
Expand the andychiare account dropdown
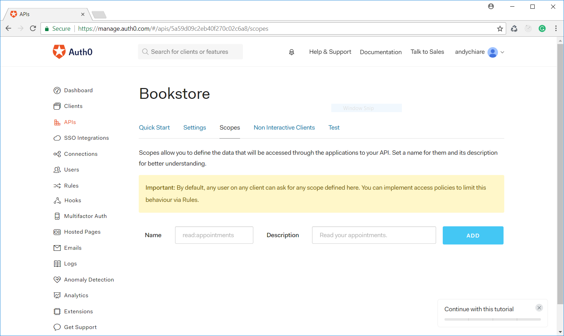click(x=502, y=52)
